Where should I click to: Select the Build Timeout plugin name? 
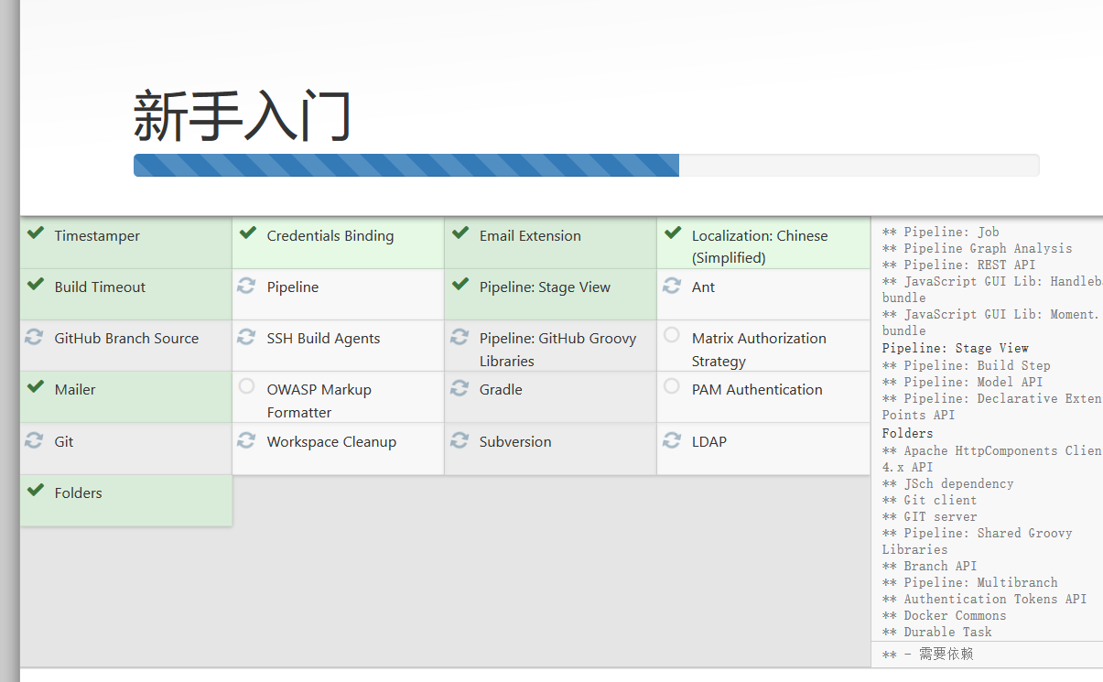pos(100,287)
